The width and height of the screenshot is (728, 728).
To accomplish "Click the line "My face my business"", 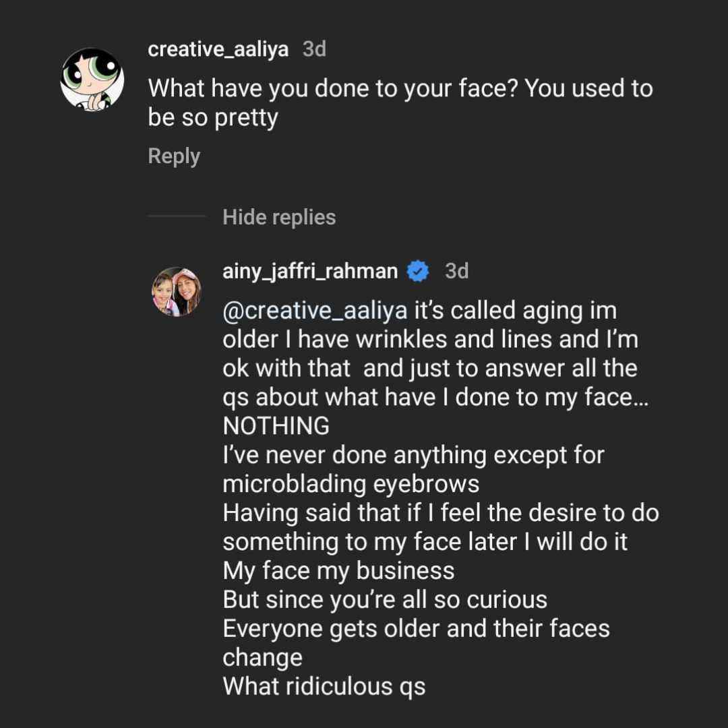I will (338, 571).
